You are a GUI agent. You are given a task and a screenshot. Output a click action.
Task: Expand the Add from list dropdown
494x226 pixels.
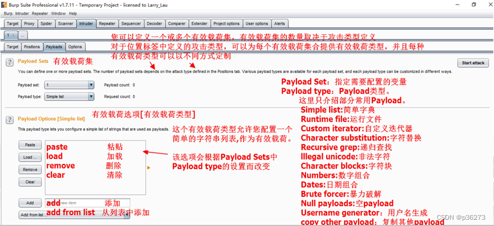pos(74,215)
